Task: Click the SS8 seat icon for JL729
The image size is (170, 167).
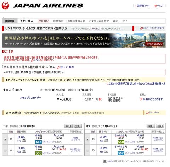Action: click(x=39, y=153)
